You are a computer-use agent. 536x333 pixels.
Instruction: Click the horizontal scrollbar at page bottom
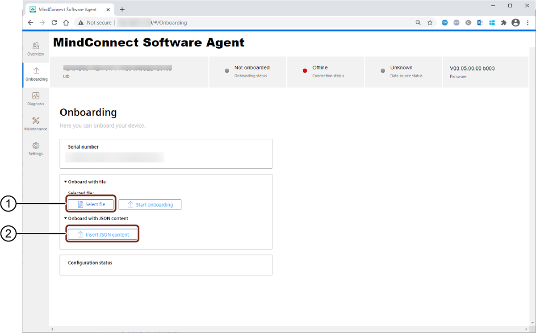pos(290,329)
